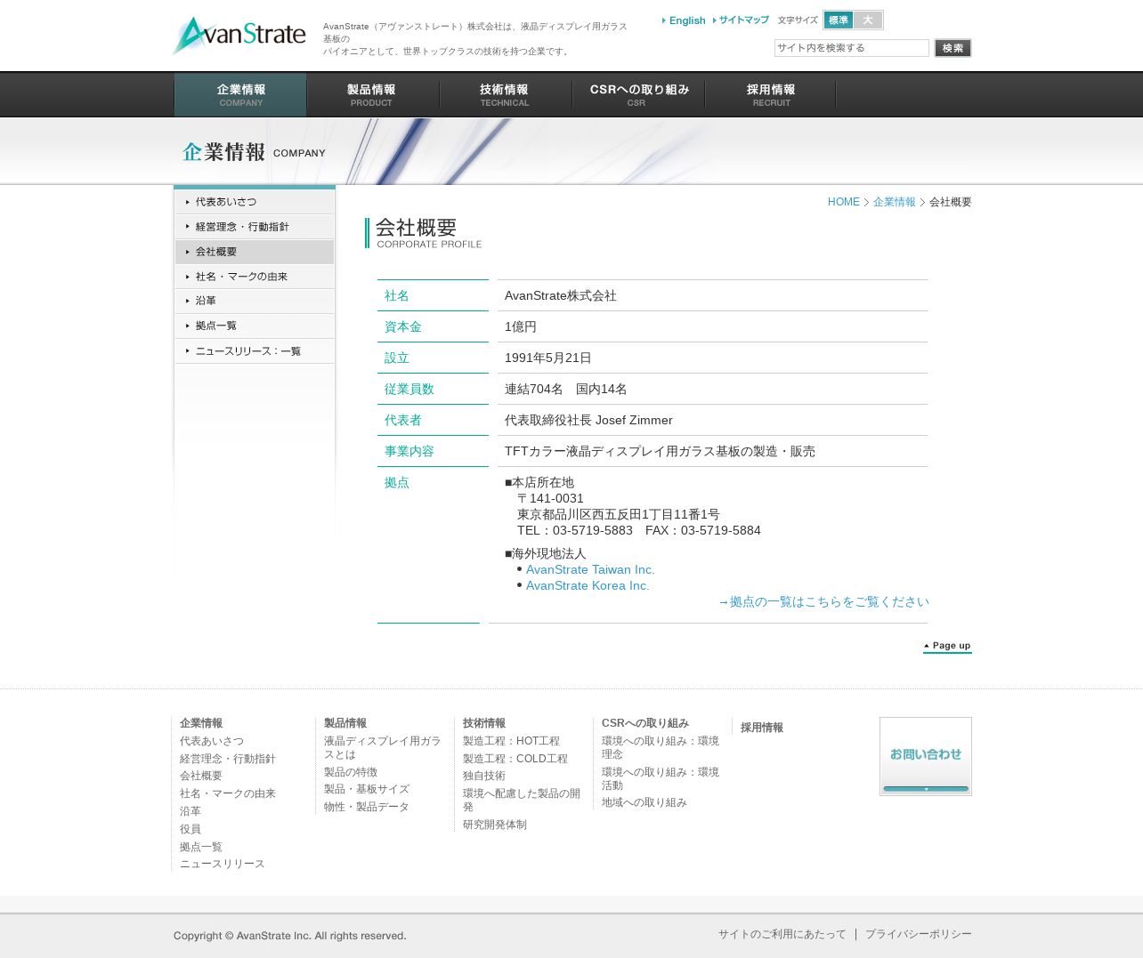Click the 連結704名 国内14名 employee count

coord(566,389)
